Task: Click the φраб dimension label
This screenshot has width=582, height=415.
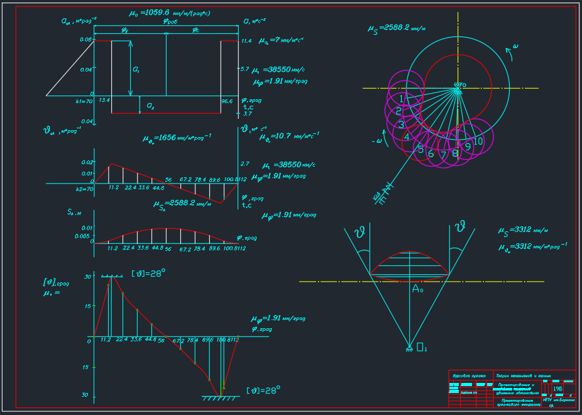Action: coord(170,21)
